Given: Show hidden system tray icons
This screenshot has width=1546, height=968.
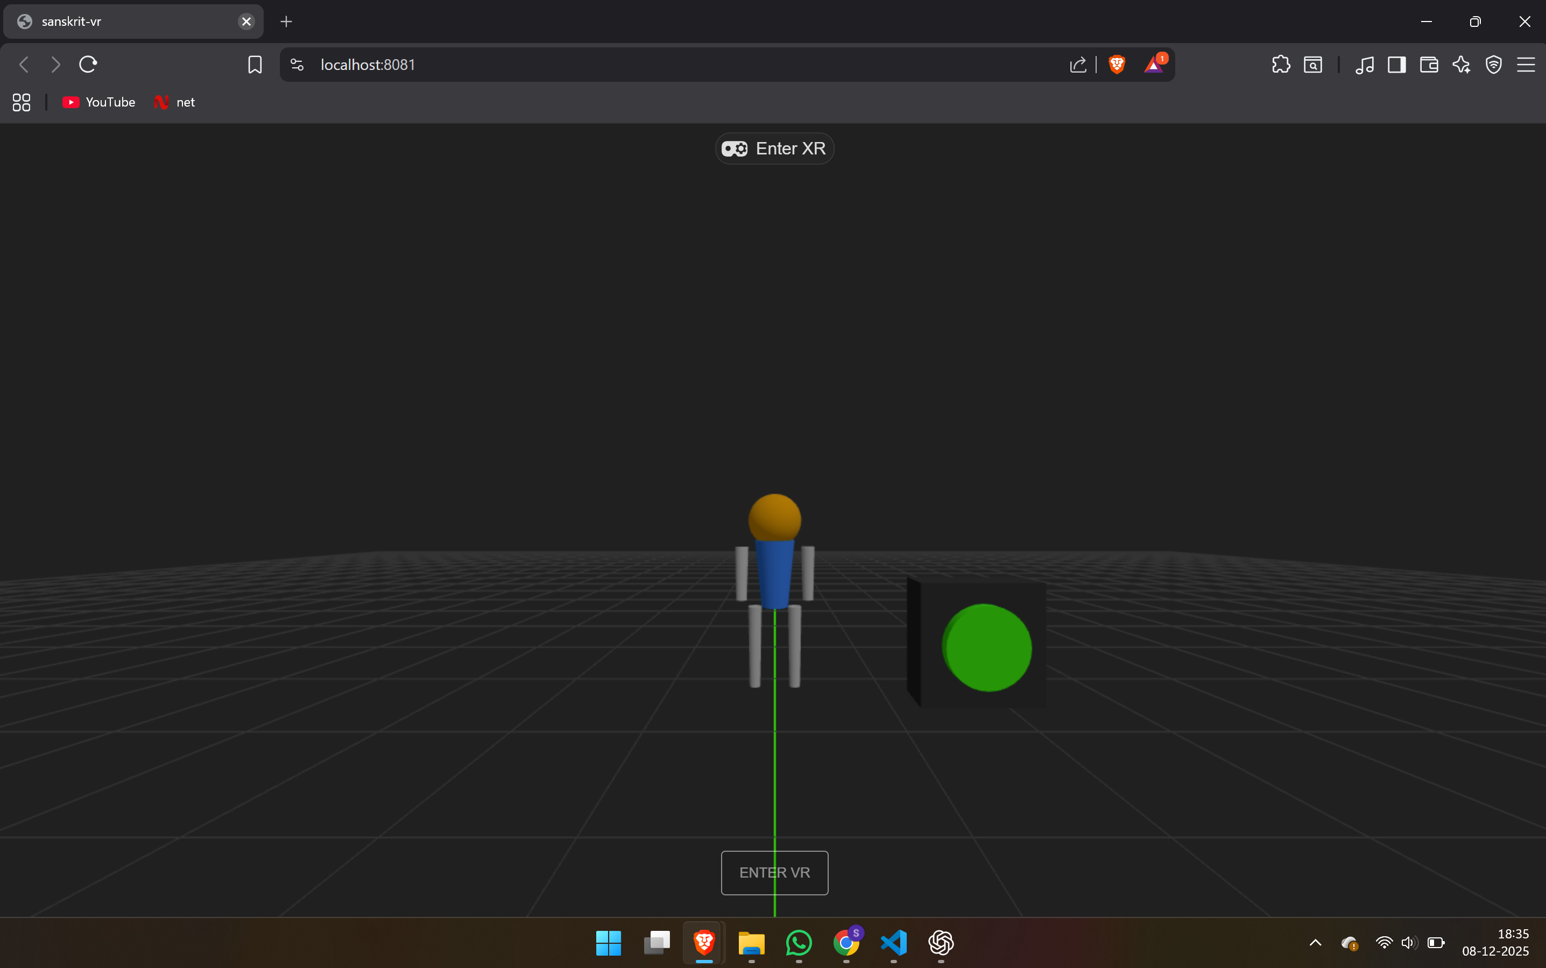Looking at the screenshot, I should (x=1315, y=942).
